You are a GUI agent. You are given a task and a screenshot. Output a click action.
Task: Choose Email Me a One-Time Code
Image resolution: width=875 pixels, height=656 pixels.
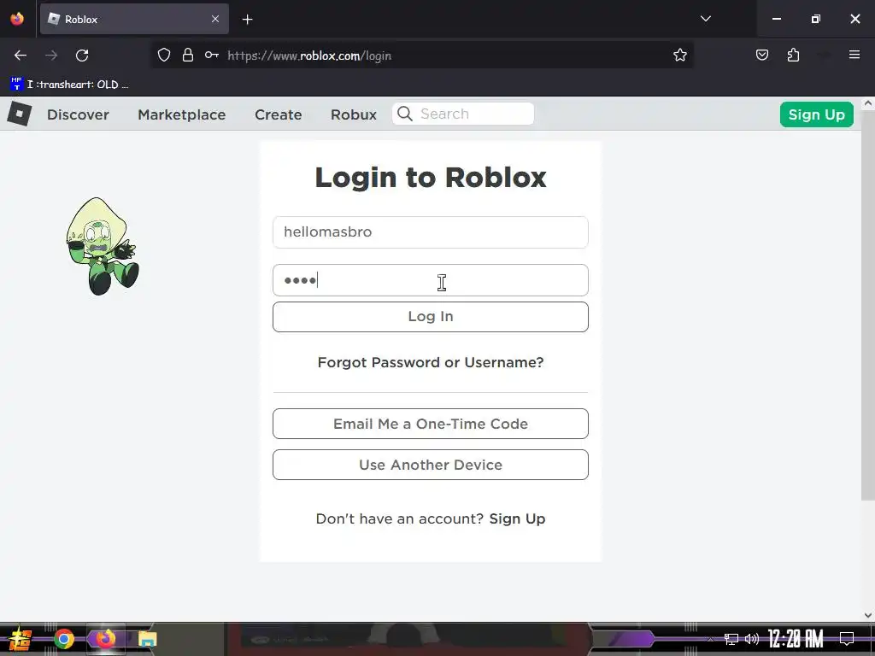pos(431,424)
